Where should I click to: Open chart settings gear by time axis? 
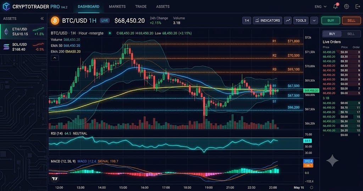coord(312,187)
